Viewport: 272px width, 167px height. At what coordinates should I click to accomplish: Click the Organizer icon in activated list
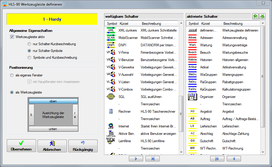pyautogui.click(x=192, y=97)
